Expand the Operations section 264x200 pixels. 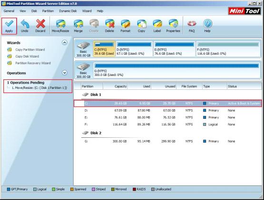click(65, 73)
